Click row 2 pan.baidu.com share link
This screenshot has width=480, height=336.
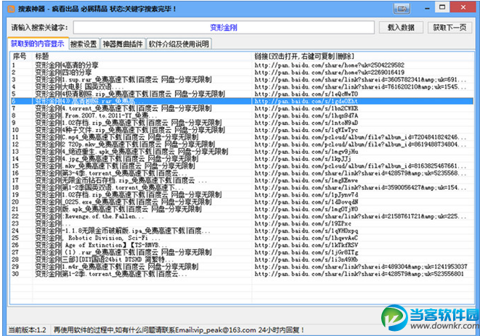click(330, 73)
